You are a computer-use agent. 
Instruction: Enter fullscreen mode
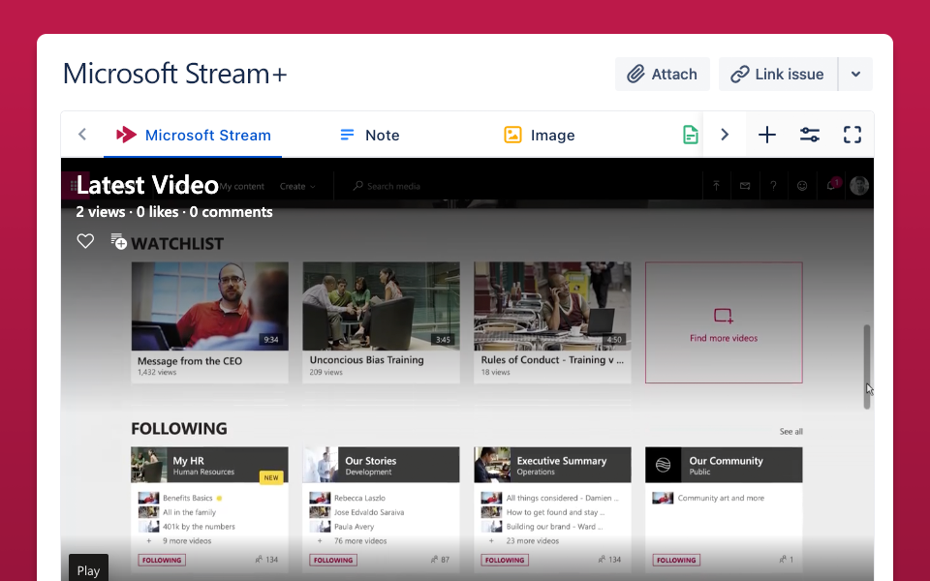click(852, 135)
